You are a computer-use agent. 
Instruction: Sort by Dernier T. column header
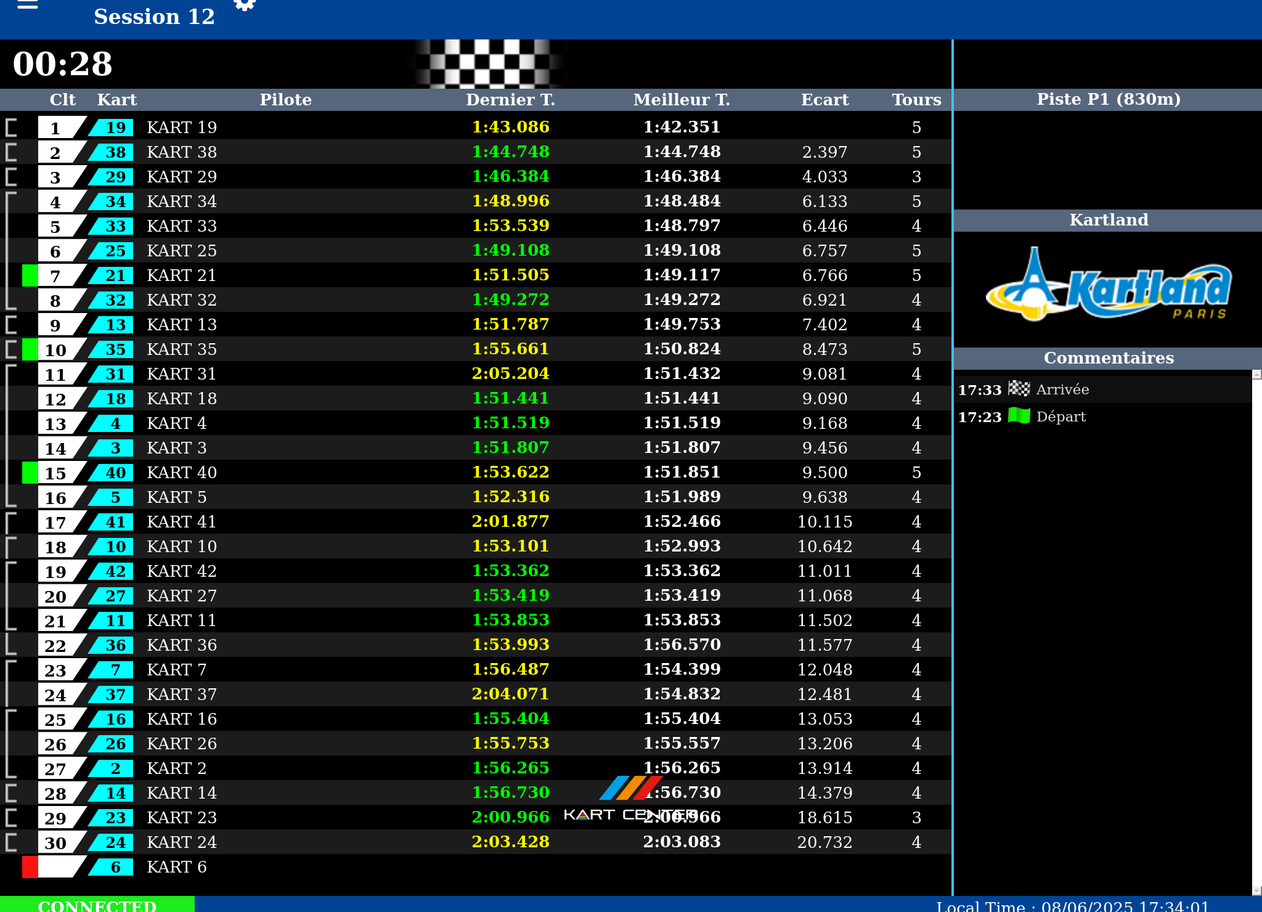tap(510, 100)
